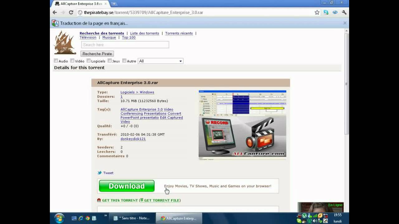Open Liste des torrents link
Image resolution: width=399 pixels, height=224 pixels.
pos(145,33)
